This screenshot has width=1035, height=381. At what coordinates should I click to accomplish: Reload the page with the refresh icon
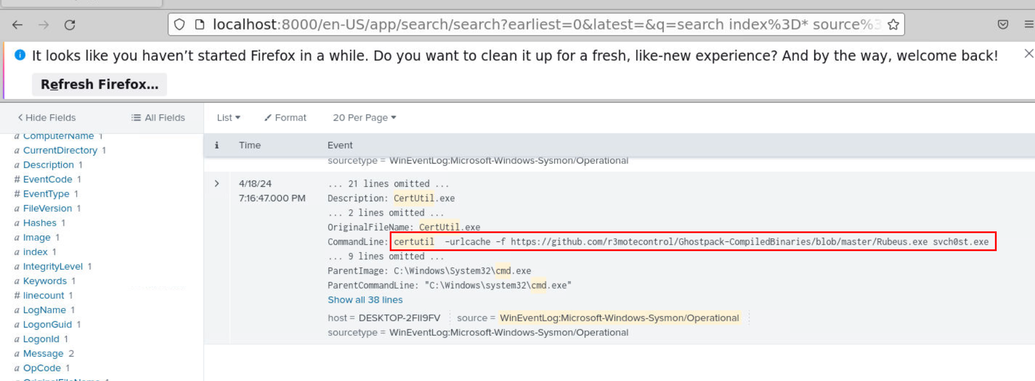[70, 25]
